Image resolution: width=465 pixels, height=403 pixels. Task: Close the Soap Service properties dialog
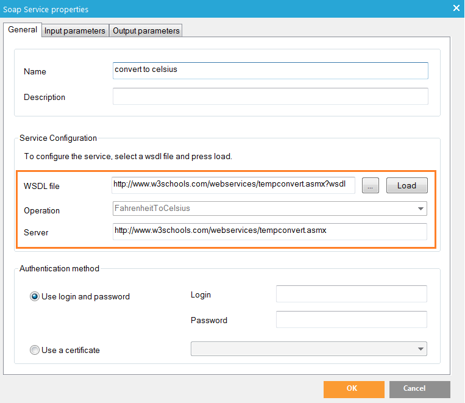coord(456,8)
